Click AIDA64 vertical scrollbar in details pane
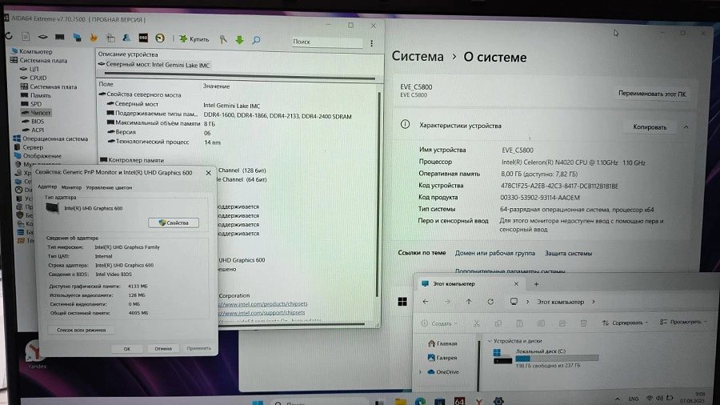The image size is (720, 405). click(x=378, y=193)
